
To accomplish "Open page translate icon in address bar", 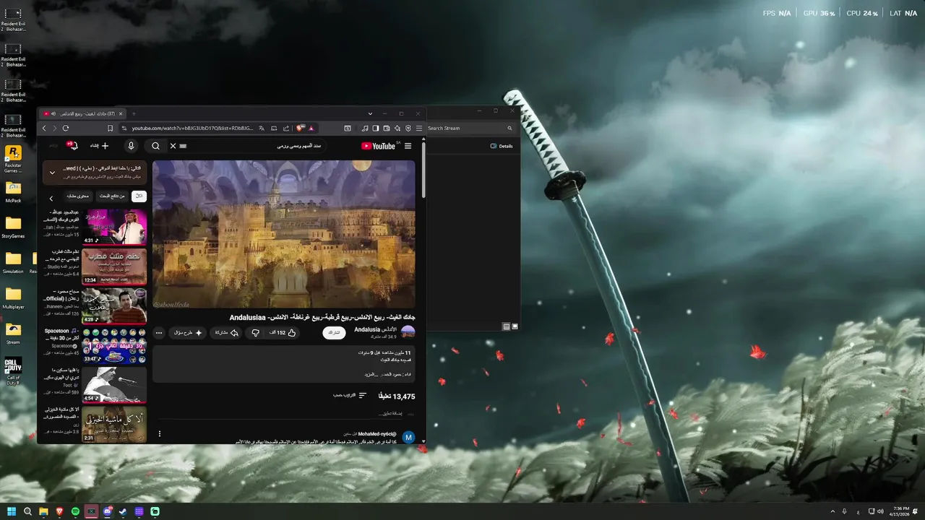I will tap(262, 128).
